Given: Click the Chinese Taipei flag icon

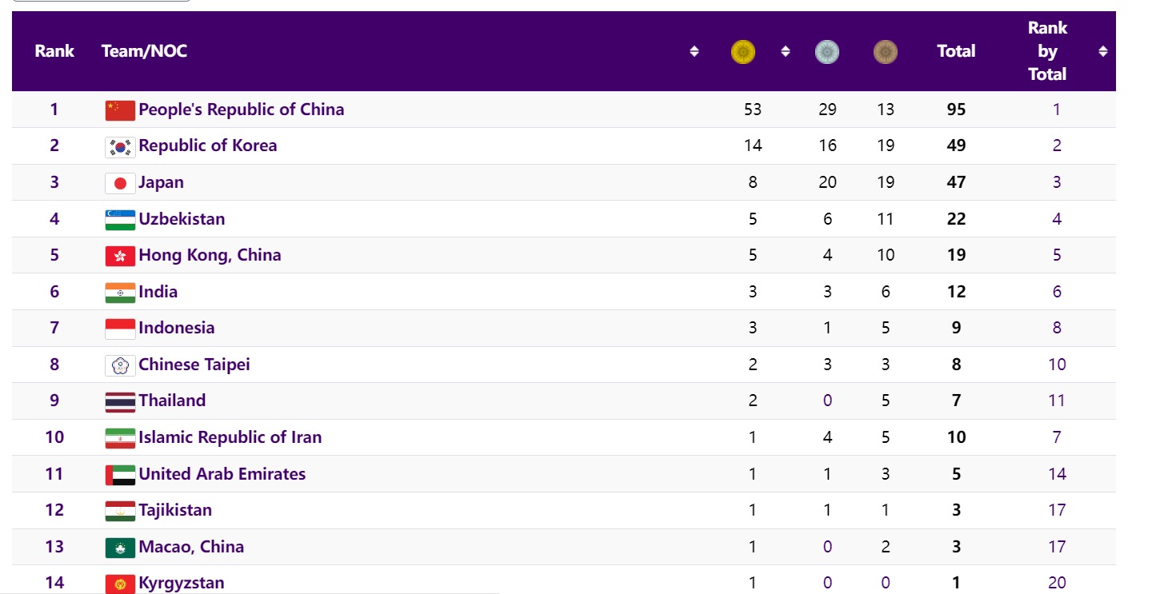Looking at the screenshot, I should [120, 365].
